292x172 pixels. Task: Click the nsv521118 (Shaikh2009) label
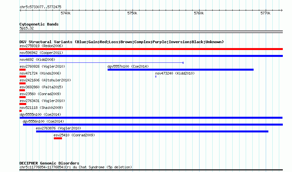pyautogui.click(x=41, y=108)
